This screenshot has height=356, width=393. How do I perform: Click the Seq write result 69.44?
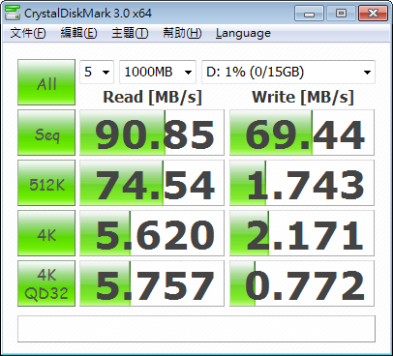click(x=302, y=133)
